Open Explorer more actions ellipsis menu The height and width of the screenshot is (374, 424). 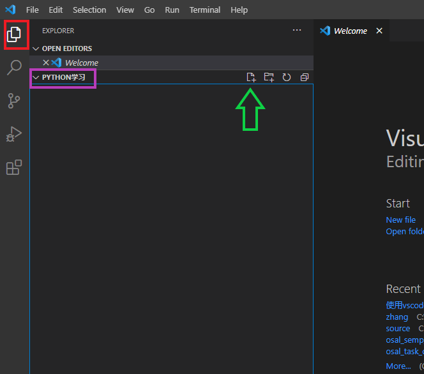[297, 30]
